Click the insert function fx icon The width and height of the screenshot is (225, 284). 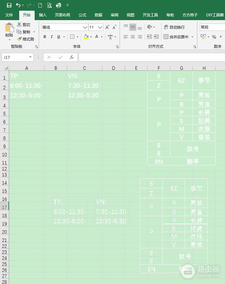pos(72,57)
